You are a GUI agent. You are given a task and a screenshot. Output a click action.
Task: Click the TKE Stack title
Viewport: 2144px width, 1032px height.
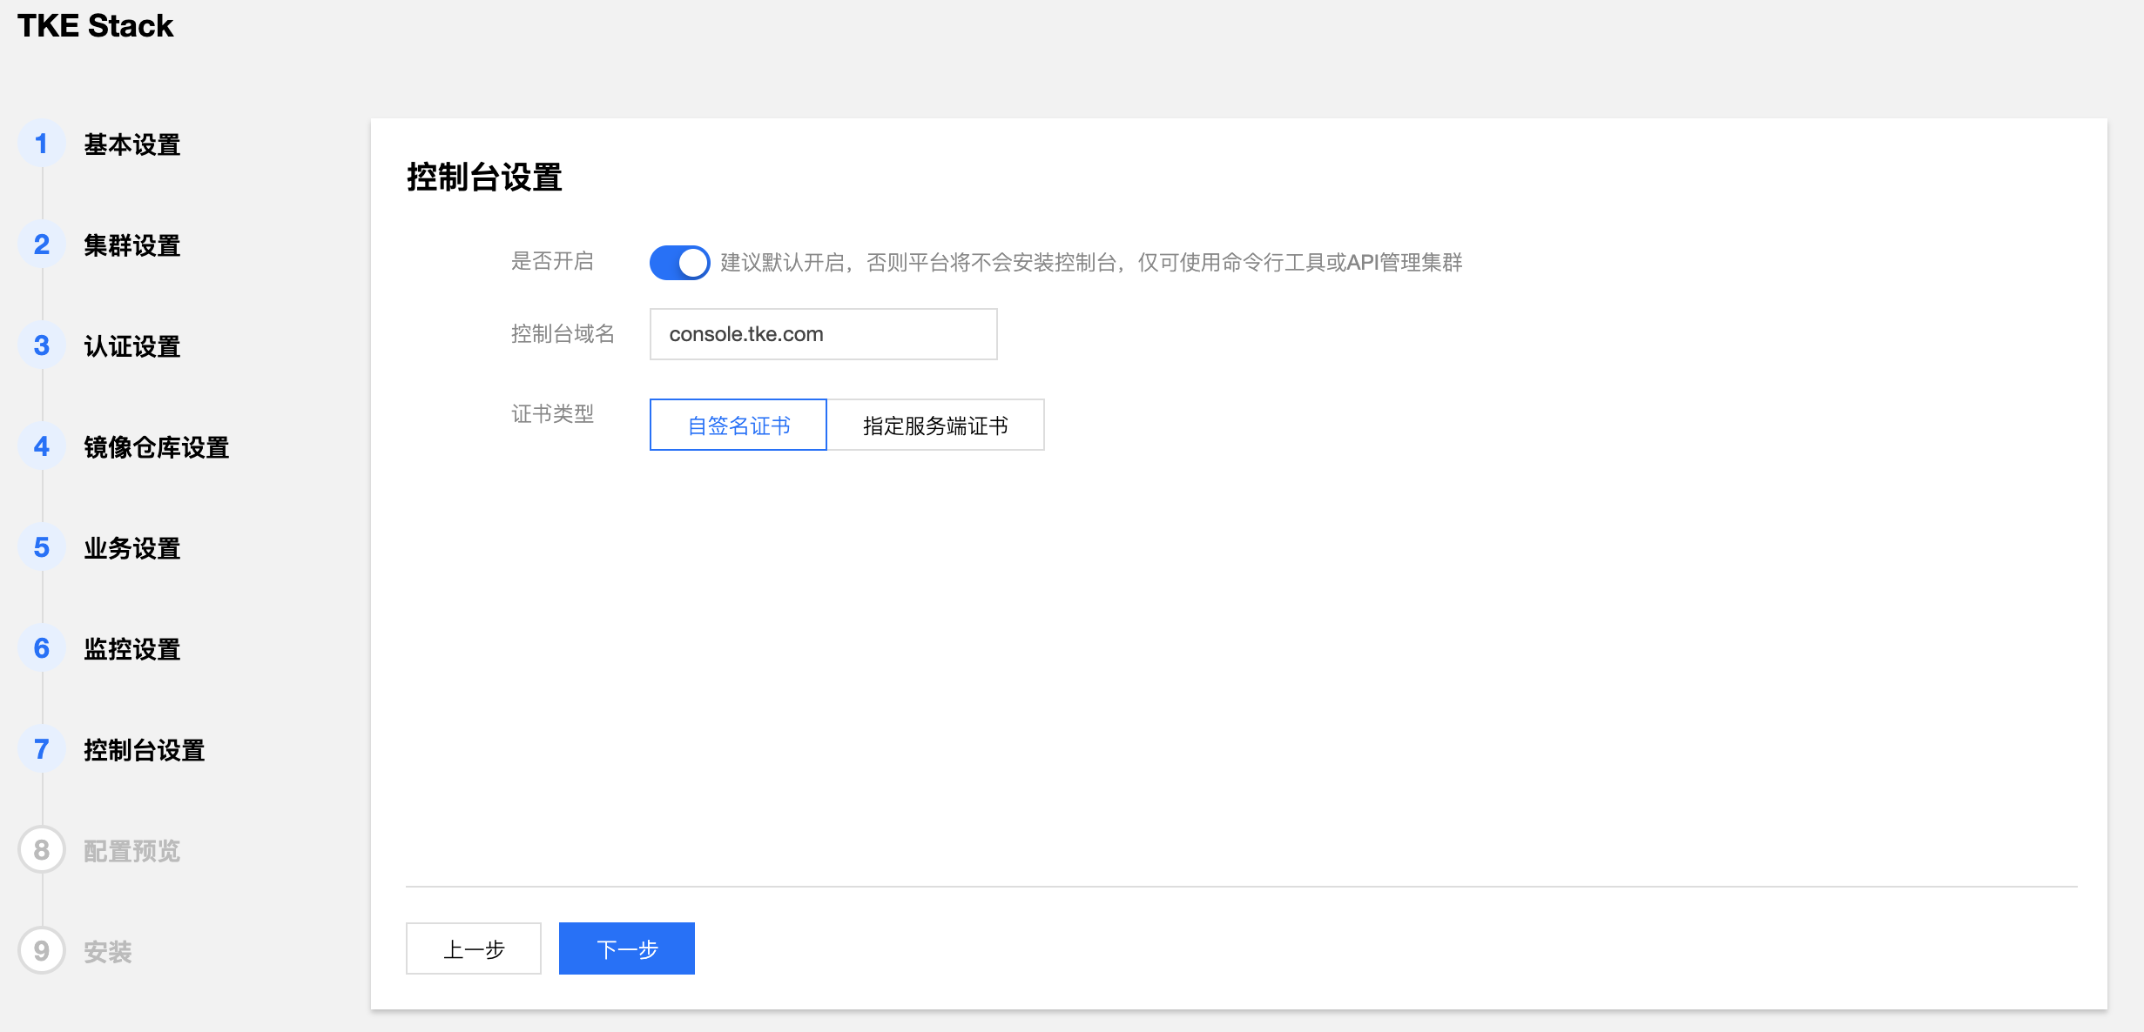95,26
